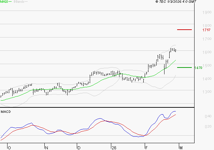Click the M month marker on time axis

coord(181,148)
